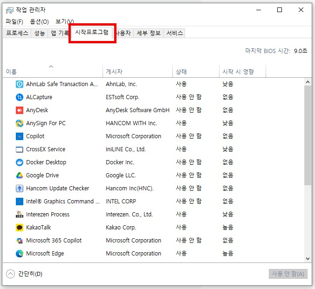Collapse view with 간단히(D) button
The width and height of the screenshot is (315, 289).
coord(24,274)
